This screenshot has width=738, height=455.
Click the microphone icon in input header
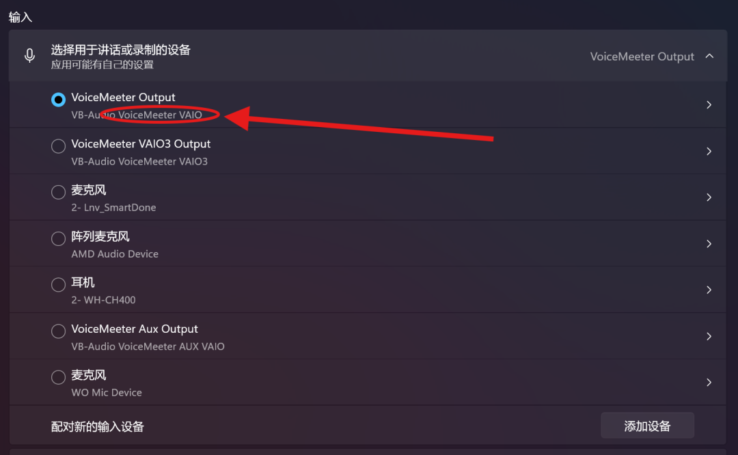point(29,56)
